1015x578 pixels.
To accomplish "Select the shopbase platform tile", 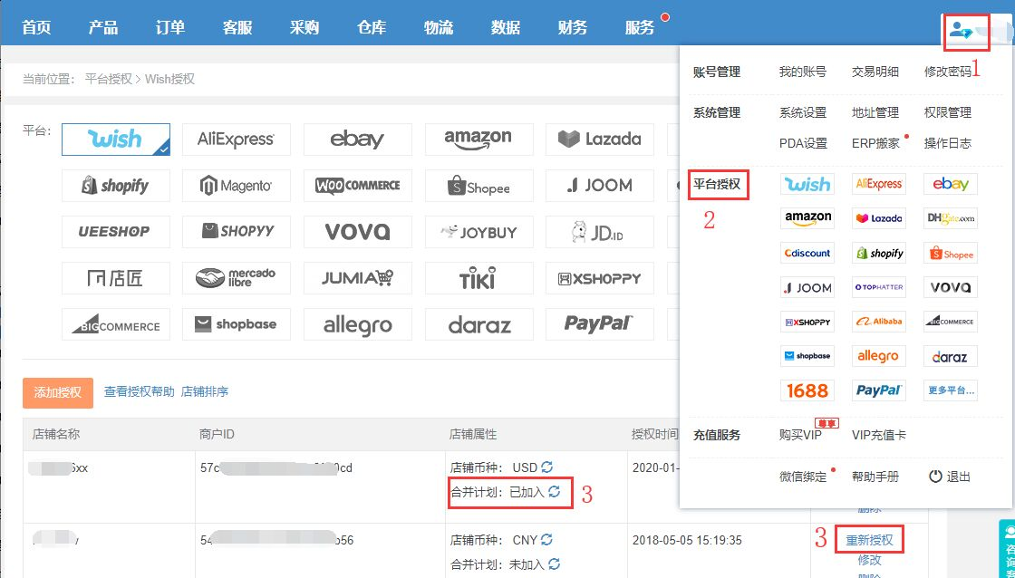I will tap(237, 324).
